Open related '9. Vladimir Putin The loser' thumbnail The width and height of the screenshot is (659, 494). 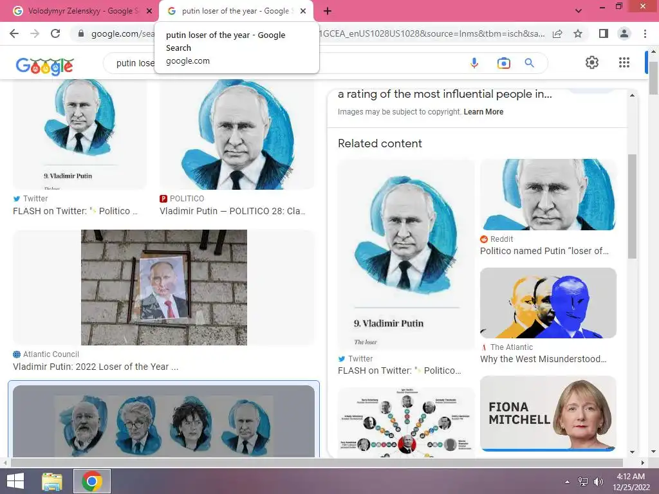point(406,254)
